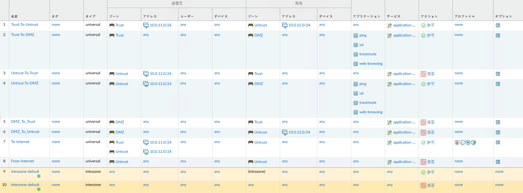Select source address 10.0.11.0/24 in To-Internet rule
523x193 pixels.
click(x=160, y=142)
